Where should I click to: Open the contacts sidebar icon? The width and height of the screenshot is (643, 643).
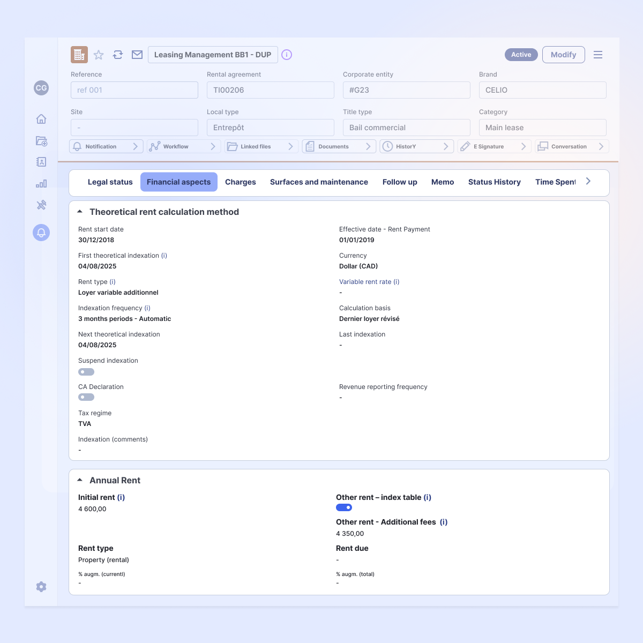[41, 162]
